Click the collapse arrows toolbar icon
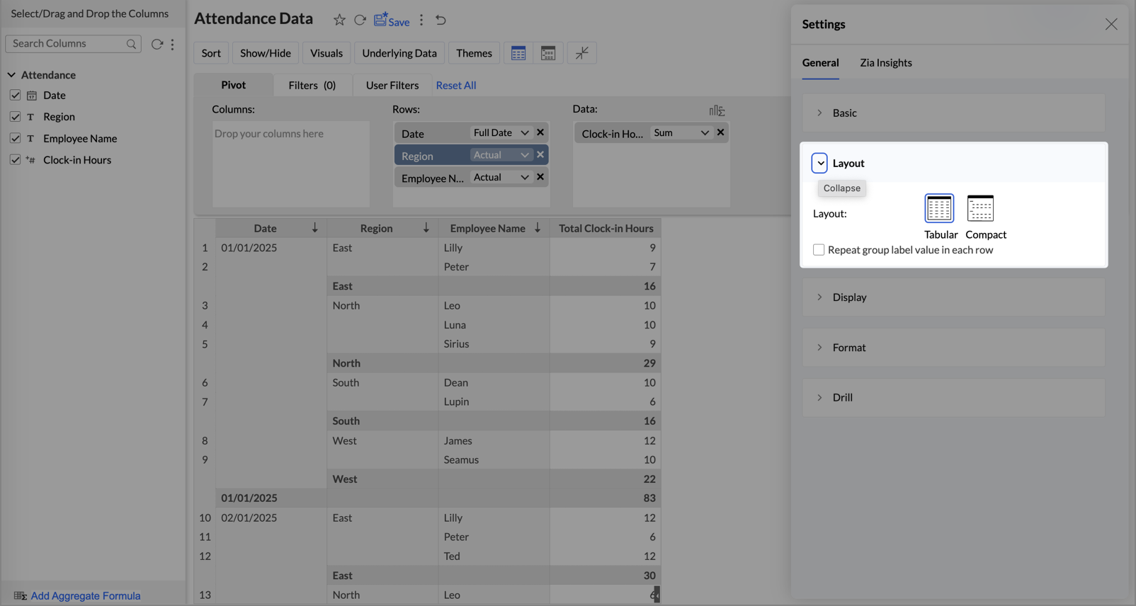 pyautogui.click(x=581, y=53)
